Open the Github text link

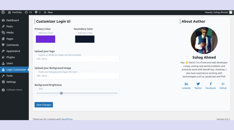pos(223,88)
